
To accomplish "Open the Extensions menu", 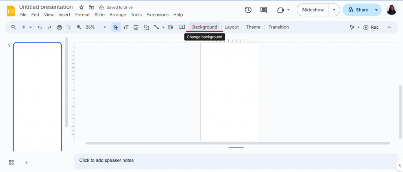I will (x=157, y=15).
